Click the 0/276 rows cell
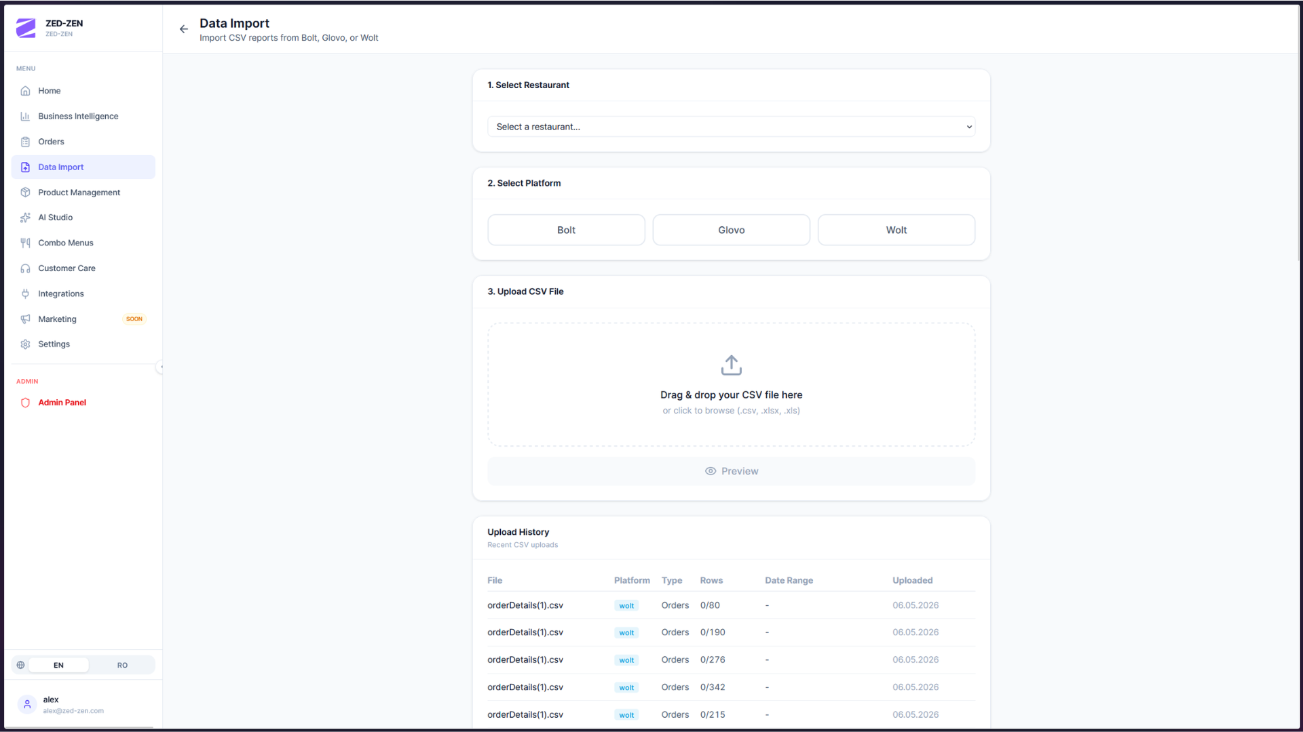 tap(713, 659)
